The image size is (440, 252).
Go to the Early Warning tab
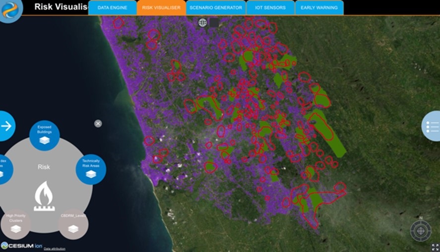[x=319, y=8]
